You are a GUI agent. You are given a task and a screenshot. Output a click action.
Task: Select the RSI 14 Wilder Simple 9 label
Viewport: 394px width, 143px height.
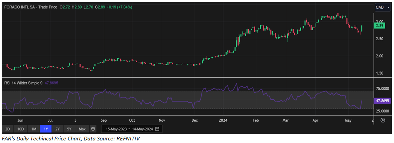(23, 83)
